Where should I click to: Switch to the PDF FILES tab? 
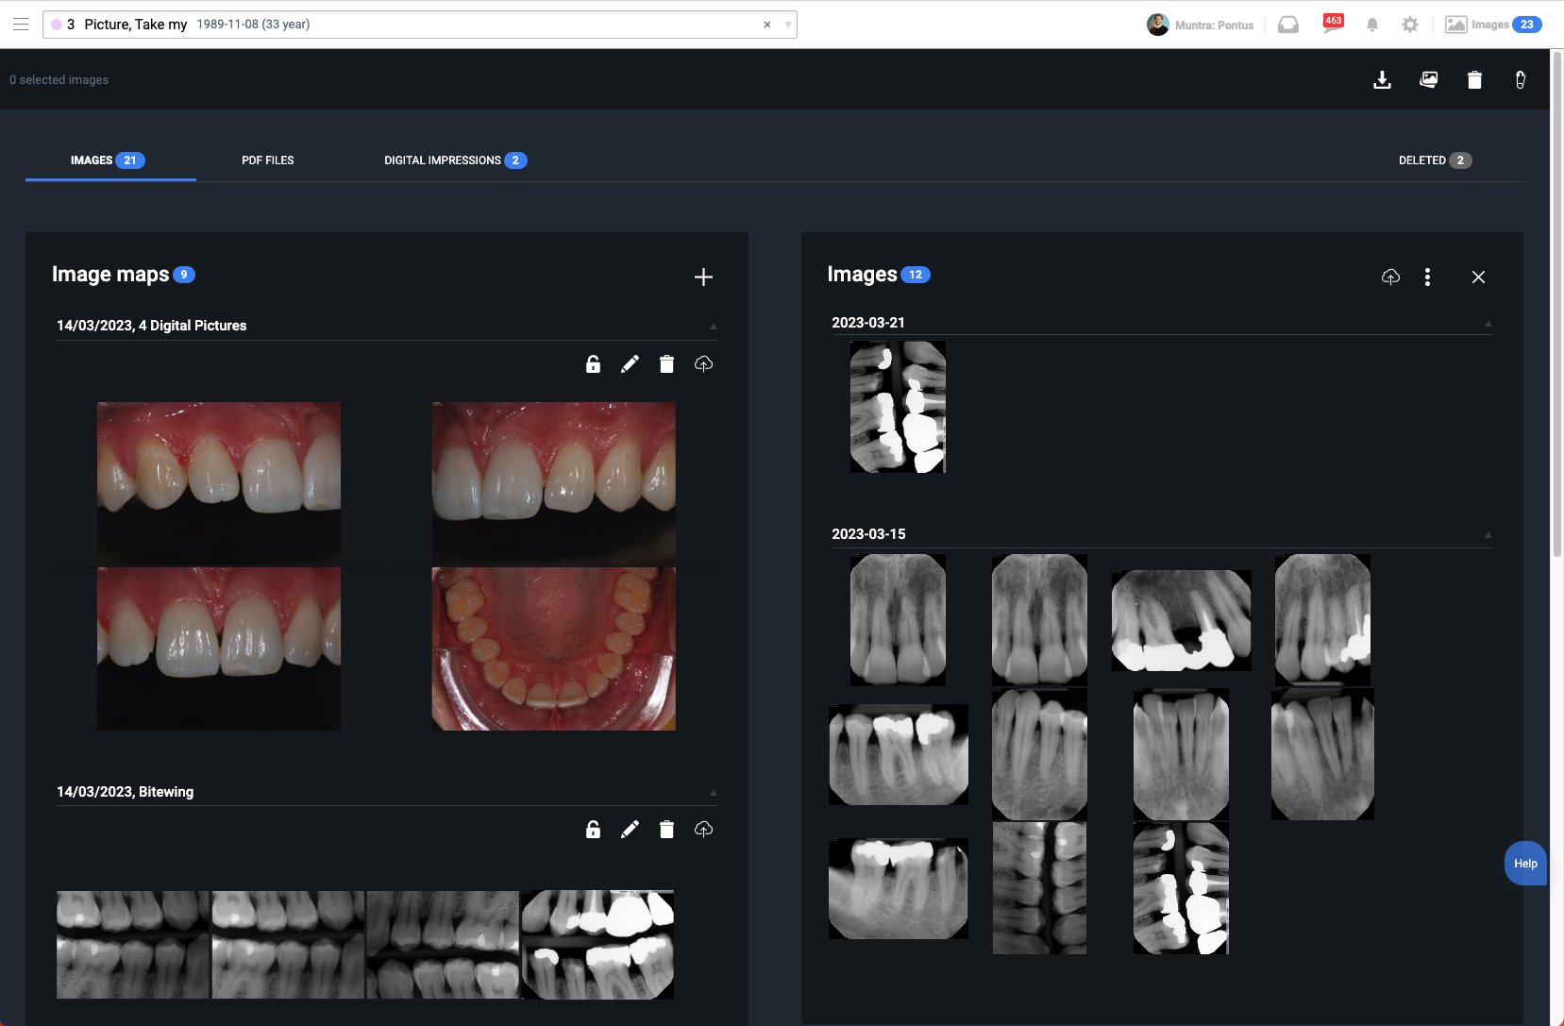pos(268,160)
